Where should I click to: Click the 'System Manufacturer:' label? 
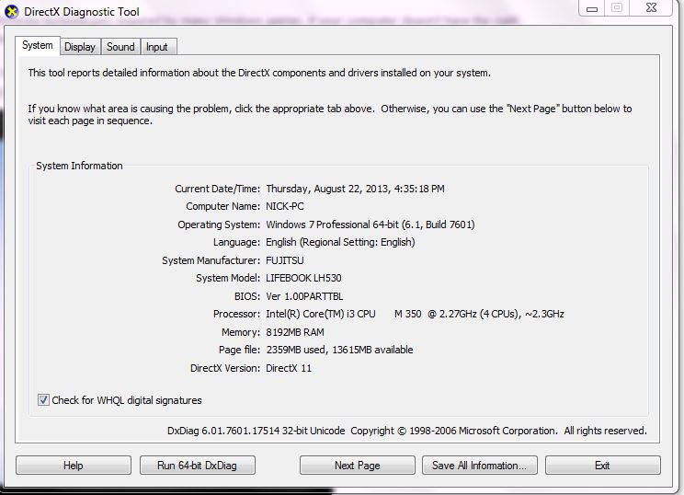point(211,260)
